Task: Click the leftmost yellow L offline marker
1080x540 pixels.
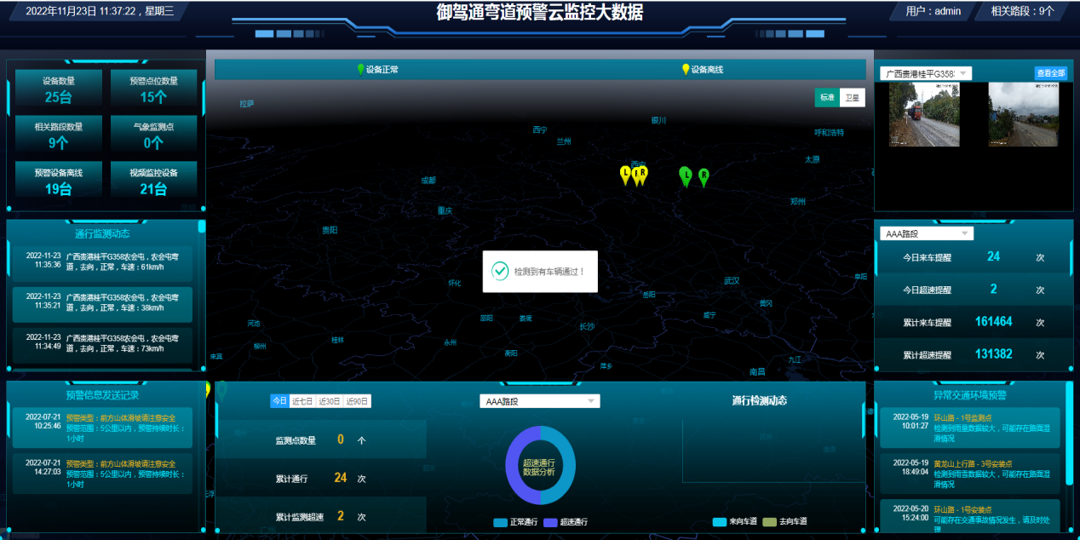Action: (x=625, y=175)
